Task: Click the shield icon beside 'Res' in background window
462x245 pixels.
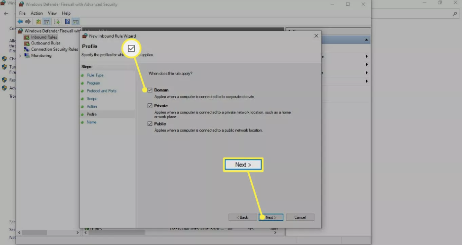Action: pyautogui.click(x=4, y=80)
